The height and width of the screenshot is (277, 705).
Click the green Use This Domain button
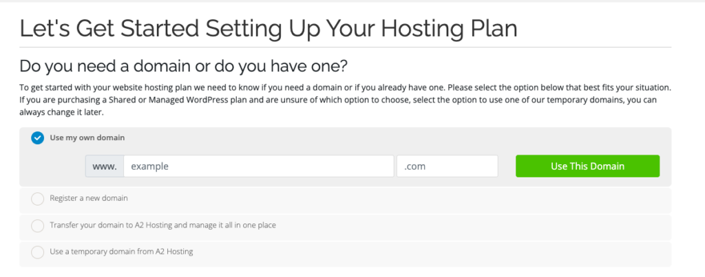pyautogui.click(x=588, y=166)
